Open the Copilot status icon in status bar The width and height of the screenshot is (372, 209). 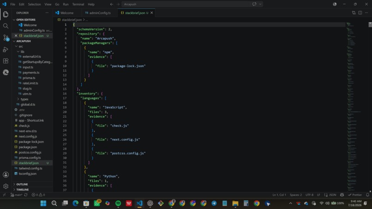click(342, 195)
